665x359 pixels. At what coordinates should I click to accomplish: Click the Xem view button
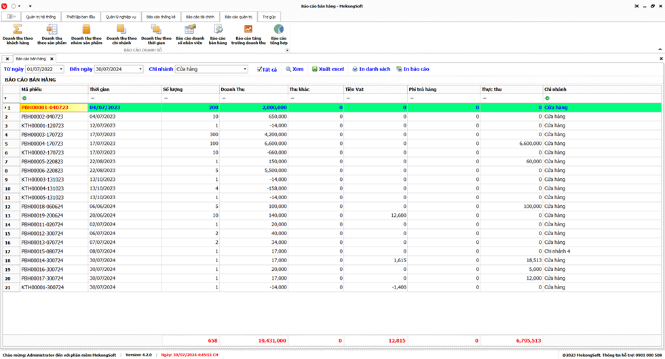point(294,69)
